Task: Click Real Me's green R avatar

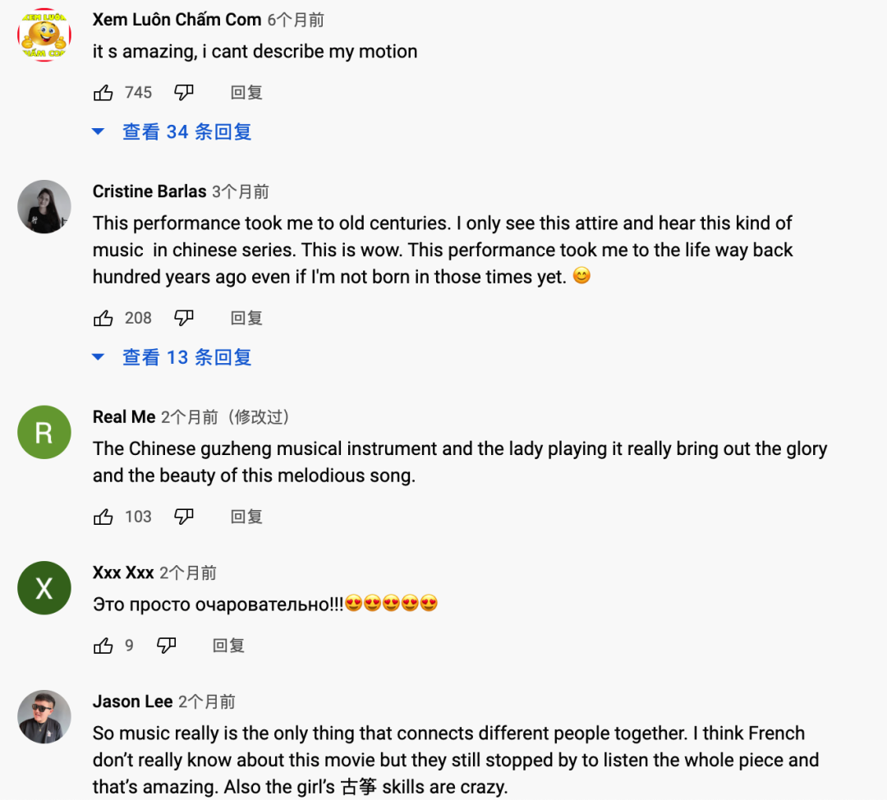Action: [x=44, y=432]
